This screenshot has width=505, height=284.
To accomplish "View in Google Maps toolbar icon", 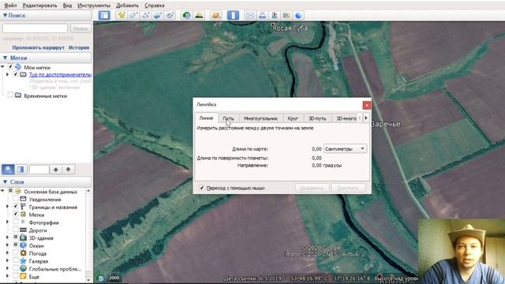I will [x=286, y=15].
